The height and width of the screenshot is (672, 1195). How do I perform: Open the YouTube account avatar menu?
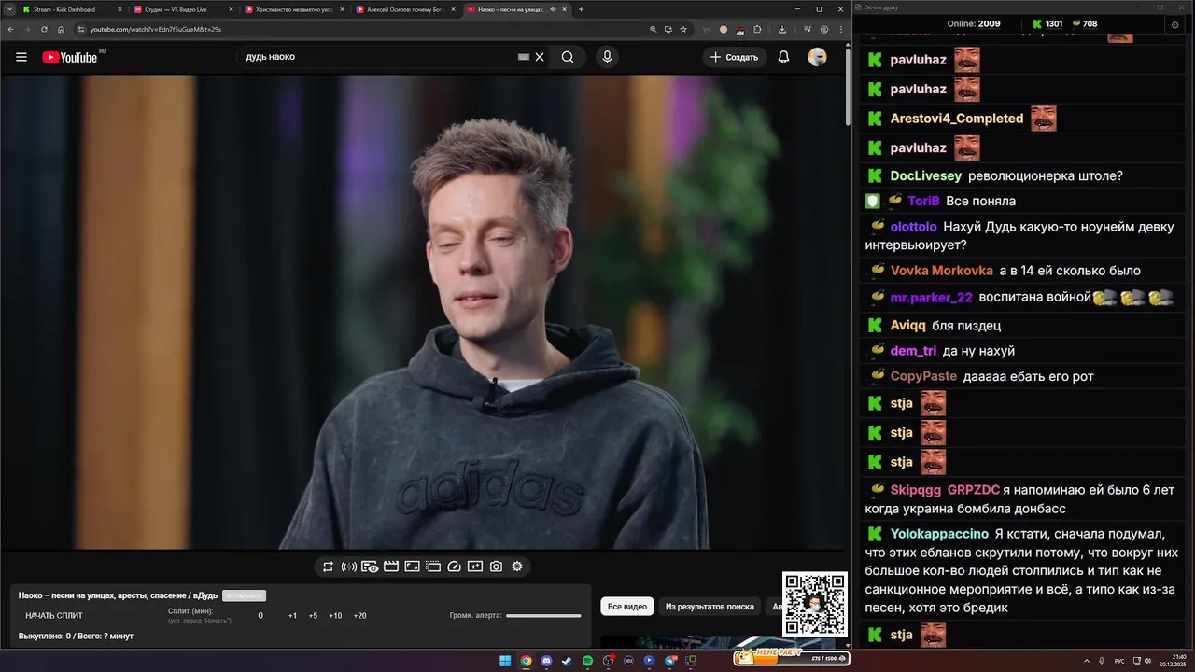point(817,57)
